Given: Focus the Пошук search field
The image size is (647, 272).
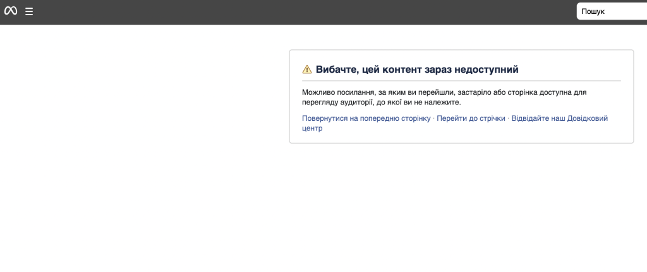Looking at the screenshot, I should (x=610, y=11).
